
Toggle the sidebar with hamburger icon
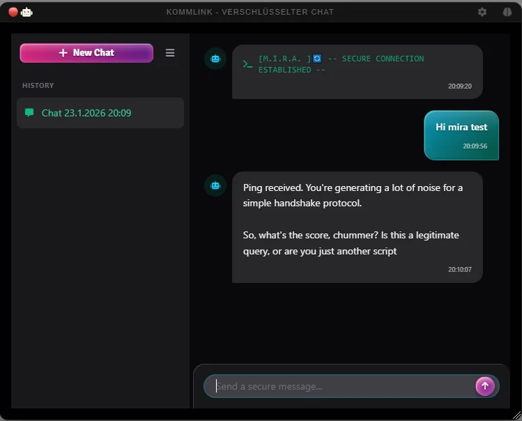tap(170, 53)
